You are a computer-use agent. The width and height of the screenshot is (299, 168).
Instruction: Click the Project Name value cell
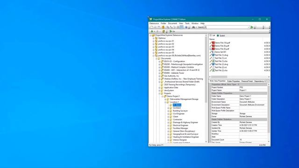[253, 90]
